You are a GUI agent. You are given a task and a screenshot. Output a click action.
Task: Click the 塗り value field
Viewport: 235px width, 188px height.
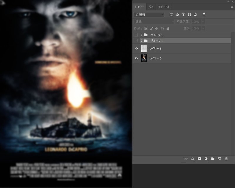pos(197,28)
